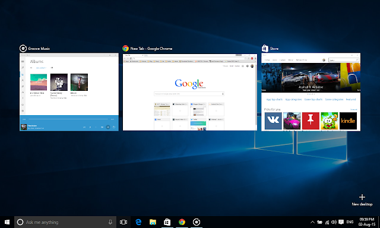The width and height of the screenshot is (380, 228).
Task: Open the 'Game categories' link in Store
Action: click(334, 99)
